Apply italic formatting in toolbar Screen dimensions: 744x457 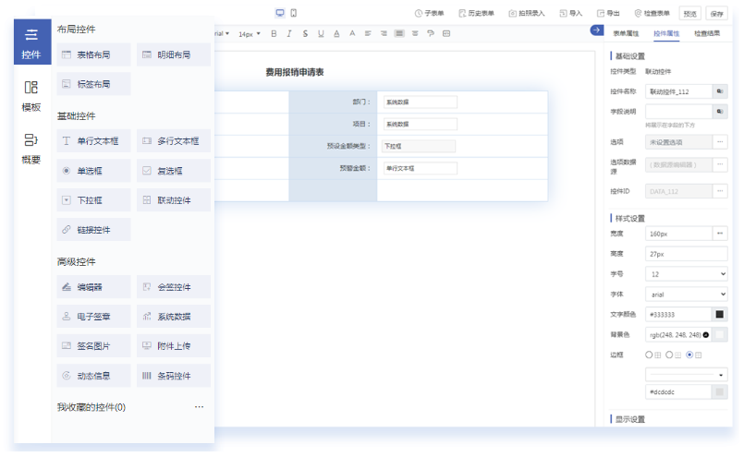[289, 33]
